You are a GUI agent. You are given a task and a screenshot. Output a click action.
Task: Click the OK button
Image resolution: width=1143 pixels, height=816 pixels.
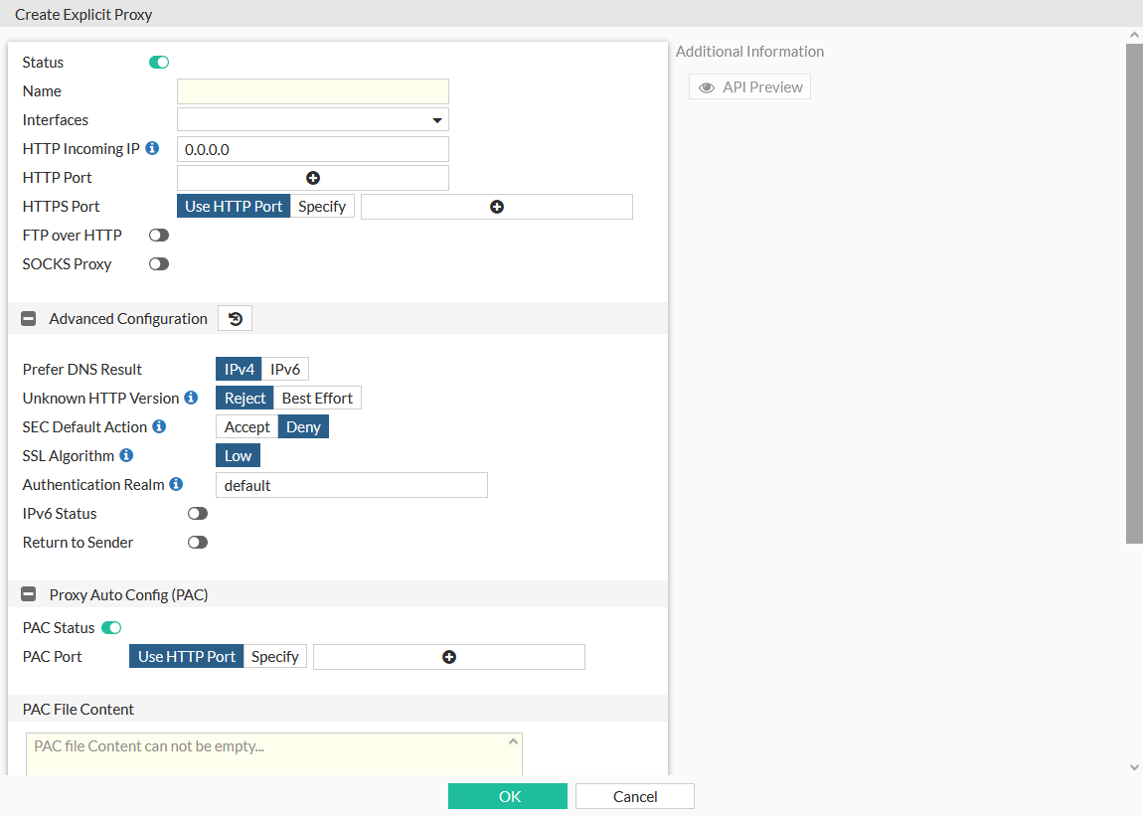pos(508,796)
